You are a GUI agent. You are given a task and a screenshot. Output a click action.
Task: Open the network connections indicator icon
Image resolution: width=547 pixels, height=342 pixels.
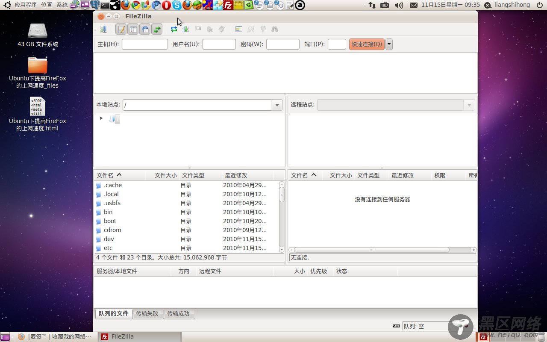(x=372, y=5)
